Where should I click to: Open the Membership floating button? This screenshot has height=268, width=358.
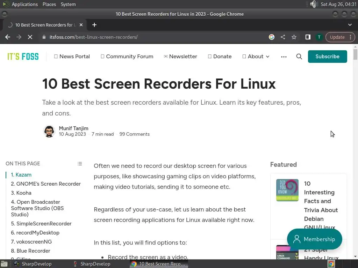pyautogui.click(x=314, y=239)
